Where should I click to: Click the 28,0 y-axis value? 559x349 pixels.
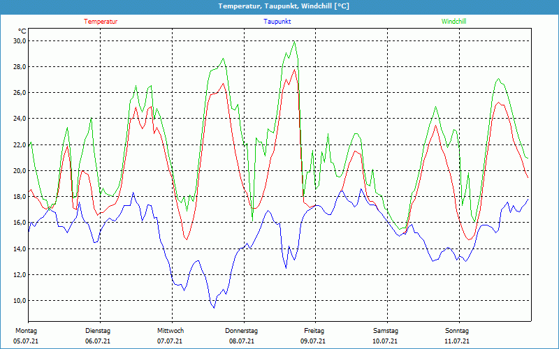[x=20, y=66]
